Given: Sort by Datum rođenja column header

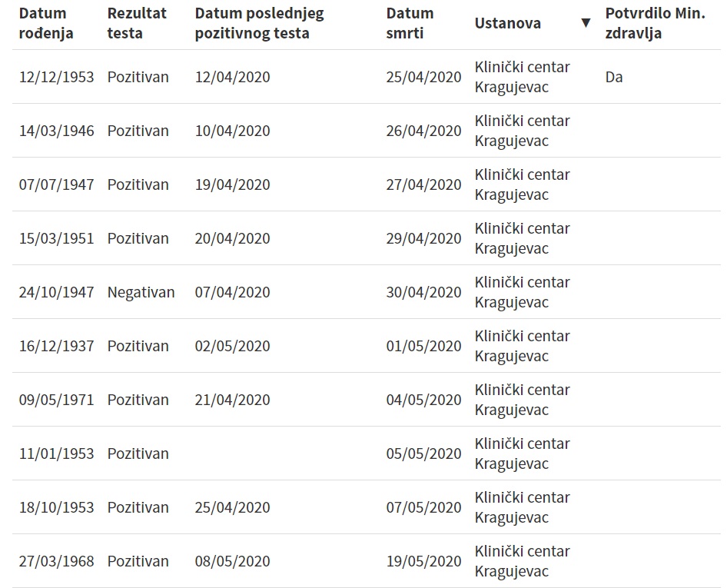Looking at the screenshot, I should [46, 23].
